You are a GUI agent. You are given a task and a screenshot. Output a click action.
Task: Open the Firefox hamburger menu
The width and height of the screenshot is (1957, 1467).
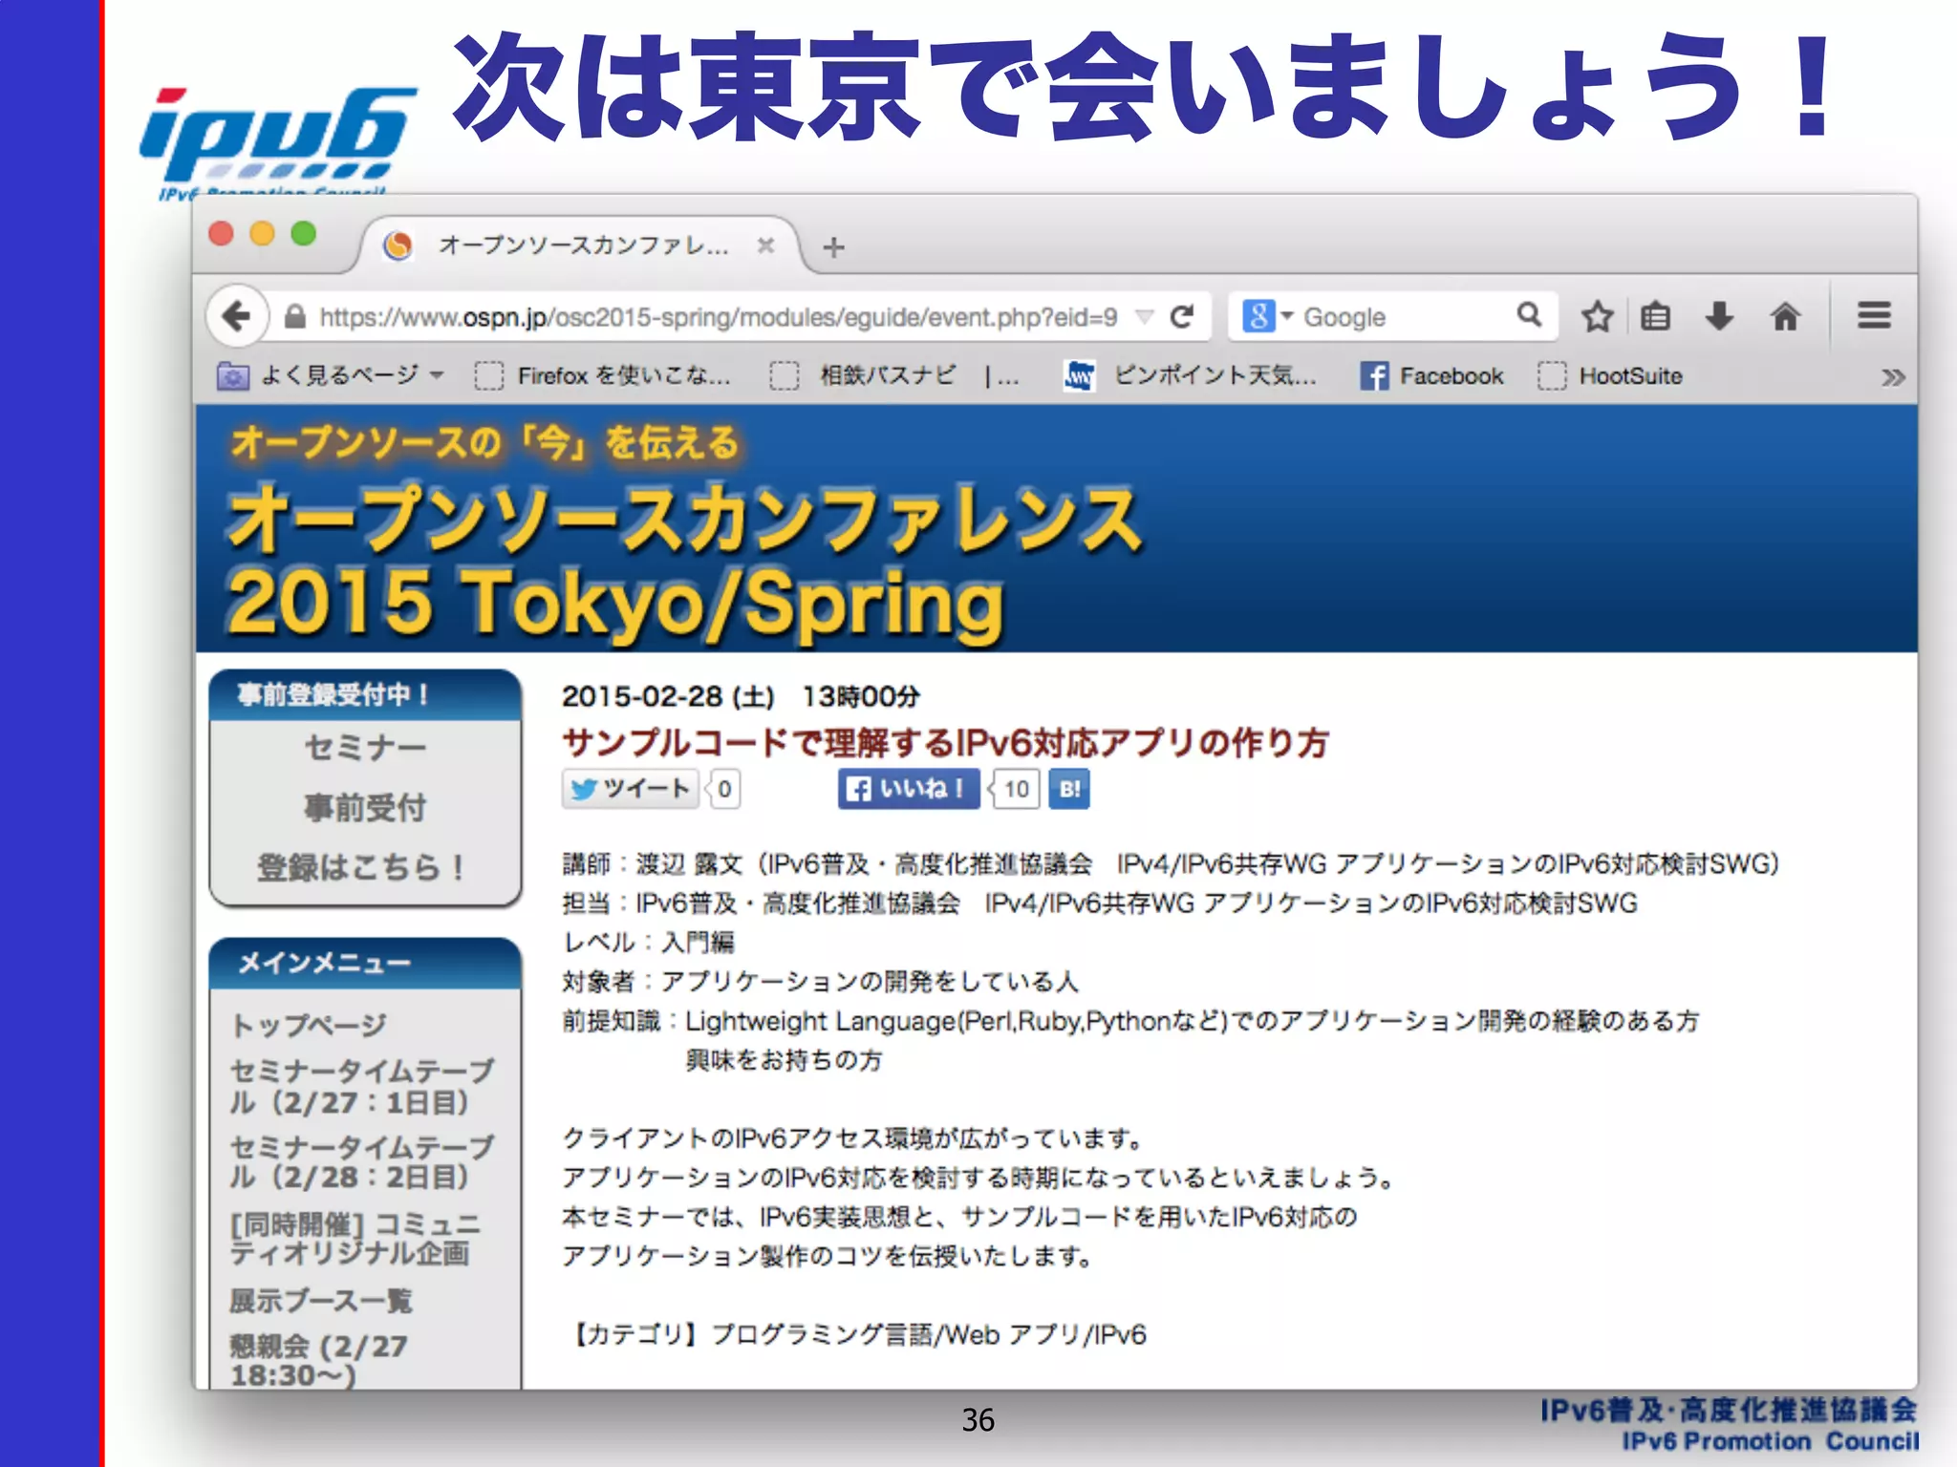(x=1874, y=315)
